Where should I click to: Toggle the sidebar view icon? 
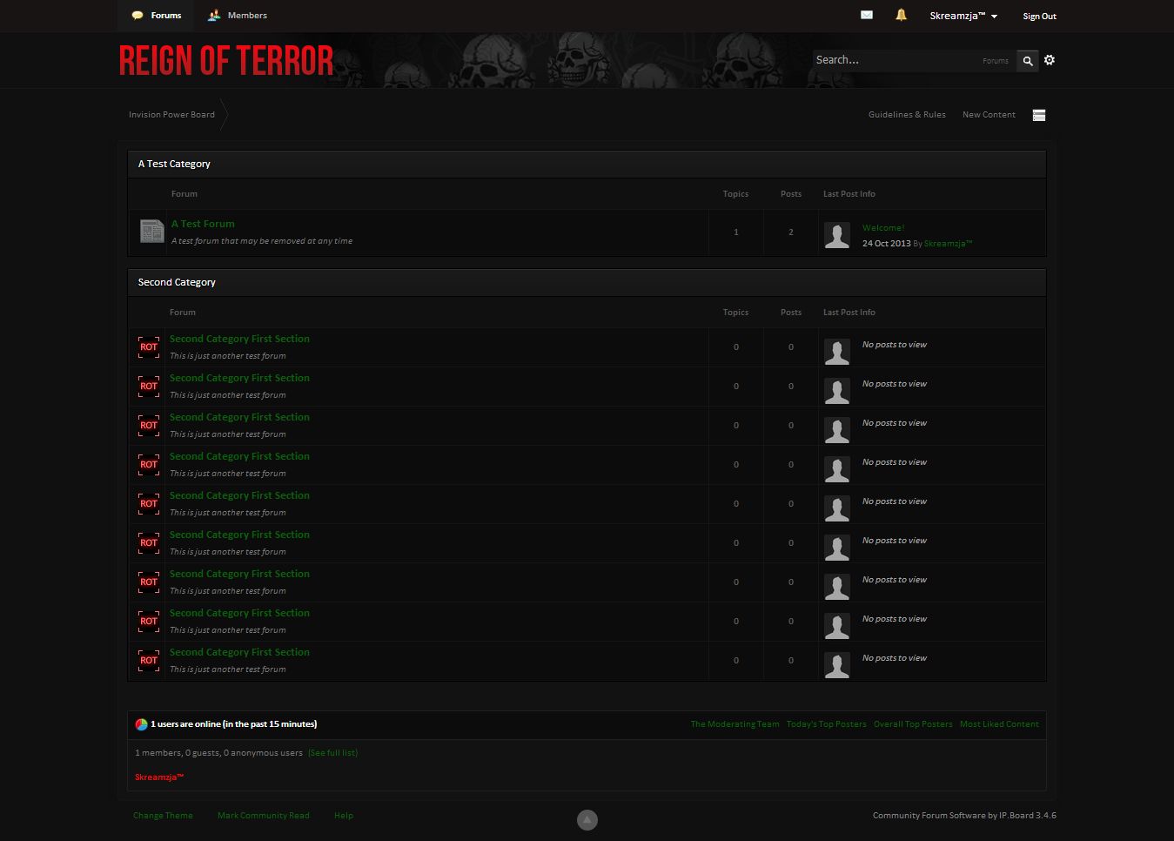pos(1038,115)
